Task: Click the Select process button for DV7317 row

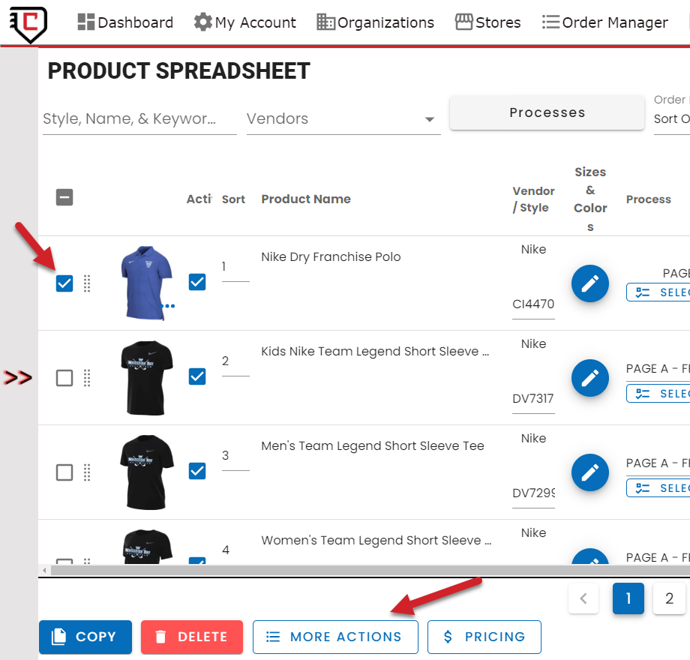Action: click(658, 393)
